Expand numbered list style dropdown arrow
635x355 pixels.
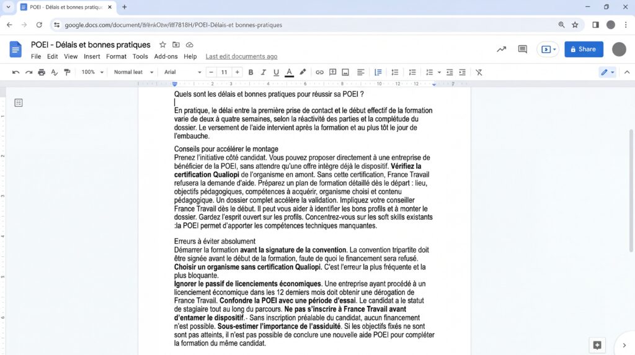pyautogui.click(x=439, y=73)
